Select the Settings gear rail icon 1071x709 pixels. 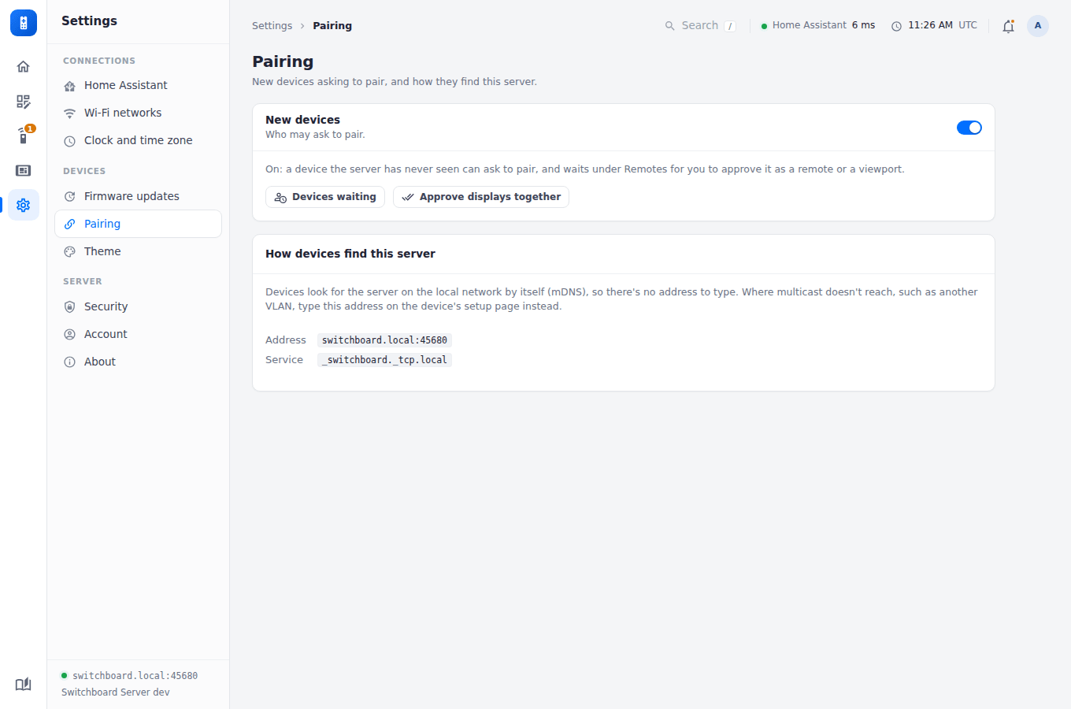(24, 205)
